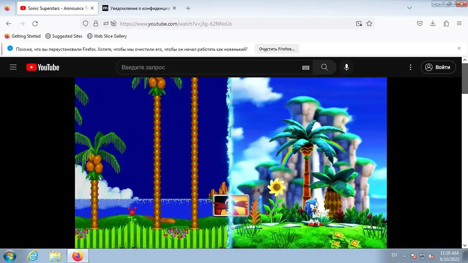Viewport: 468px width, 263px height.
Task: Reload the current page
Action: 35,23
